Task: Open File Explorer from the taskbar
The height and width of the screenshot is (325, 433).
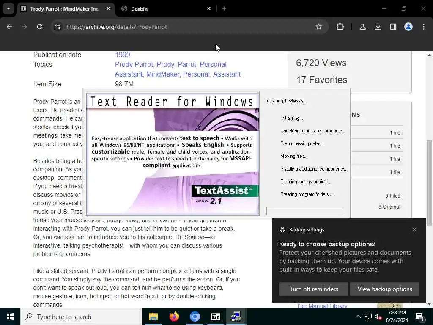Action: click(153, 317)
